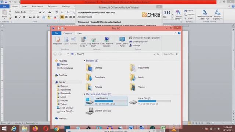Open Control Panel from ribbon

[x=122, y=42]
